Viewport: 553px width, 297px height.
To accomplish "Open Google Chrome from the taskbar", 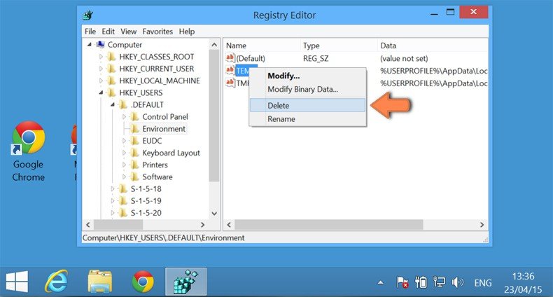I will [143, 282].
